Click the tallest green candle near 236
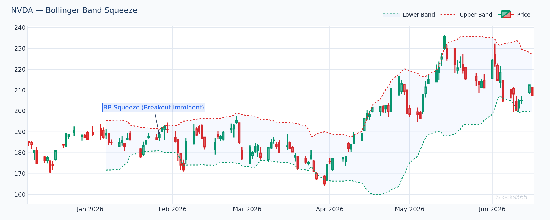This screenshot has height=220, width=550. point(444,42)
